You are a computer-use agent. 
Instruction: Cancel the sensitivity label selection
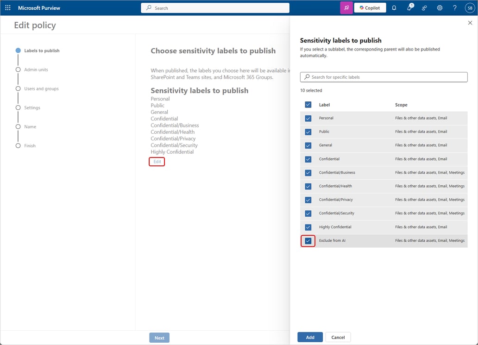coord(338,337)
